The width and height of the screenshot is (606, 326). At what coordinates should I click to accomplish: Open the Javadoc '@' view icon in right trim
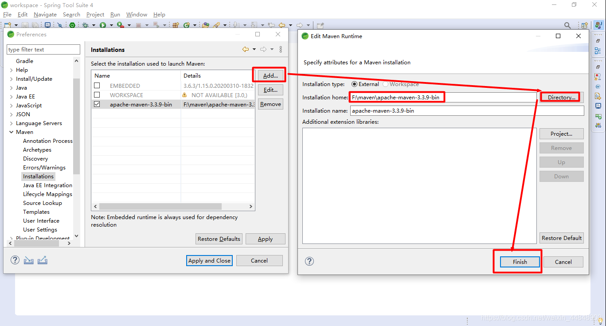pos(598,86)
